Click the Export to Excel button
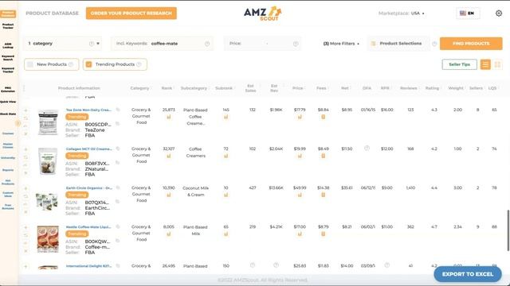Image resolution: width=510 pixels, height=286 pixels. tap(468, 274)
